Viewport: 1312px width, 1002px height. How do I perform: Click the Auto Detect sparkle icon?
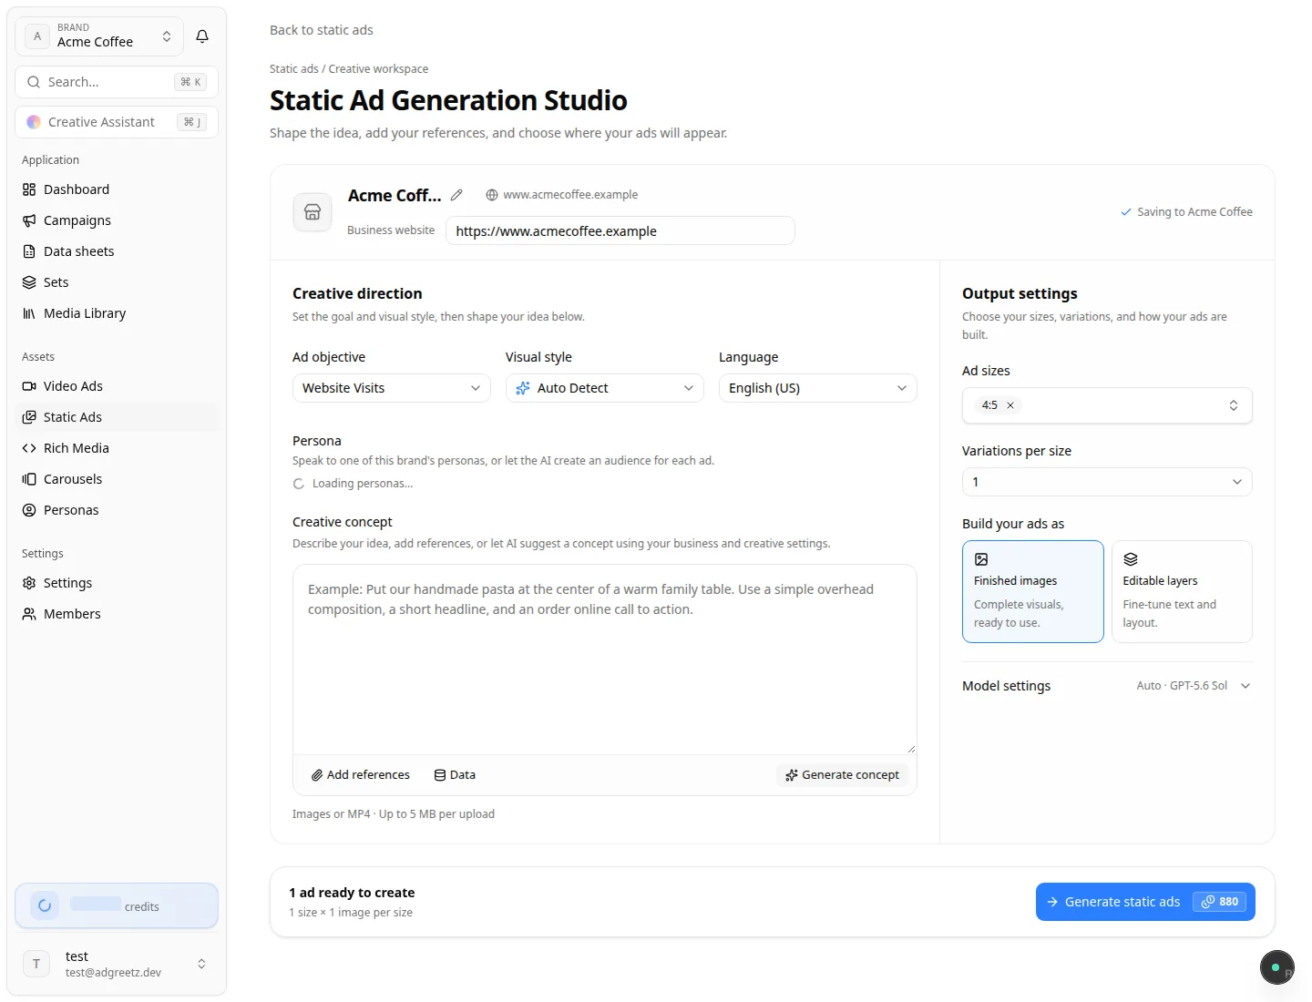point(523,388)
